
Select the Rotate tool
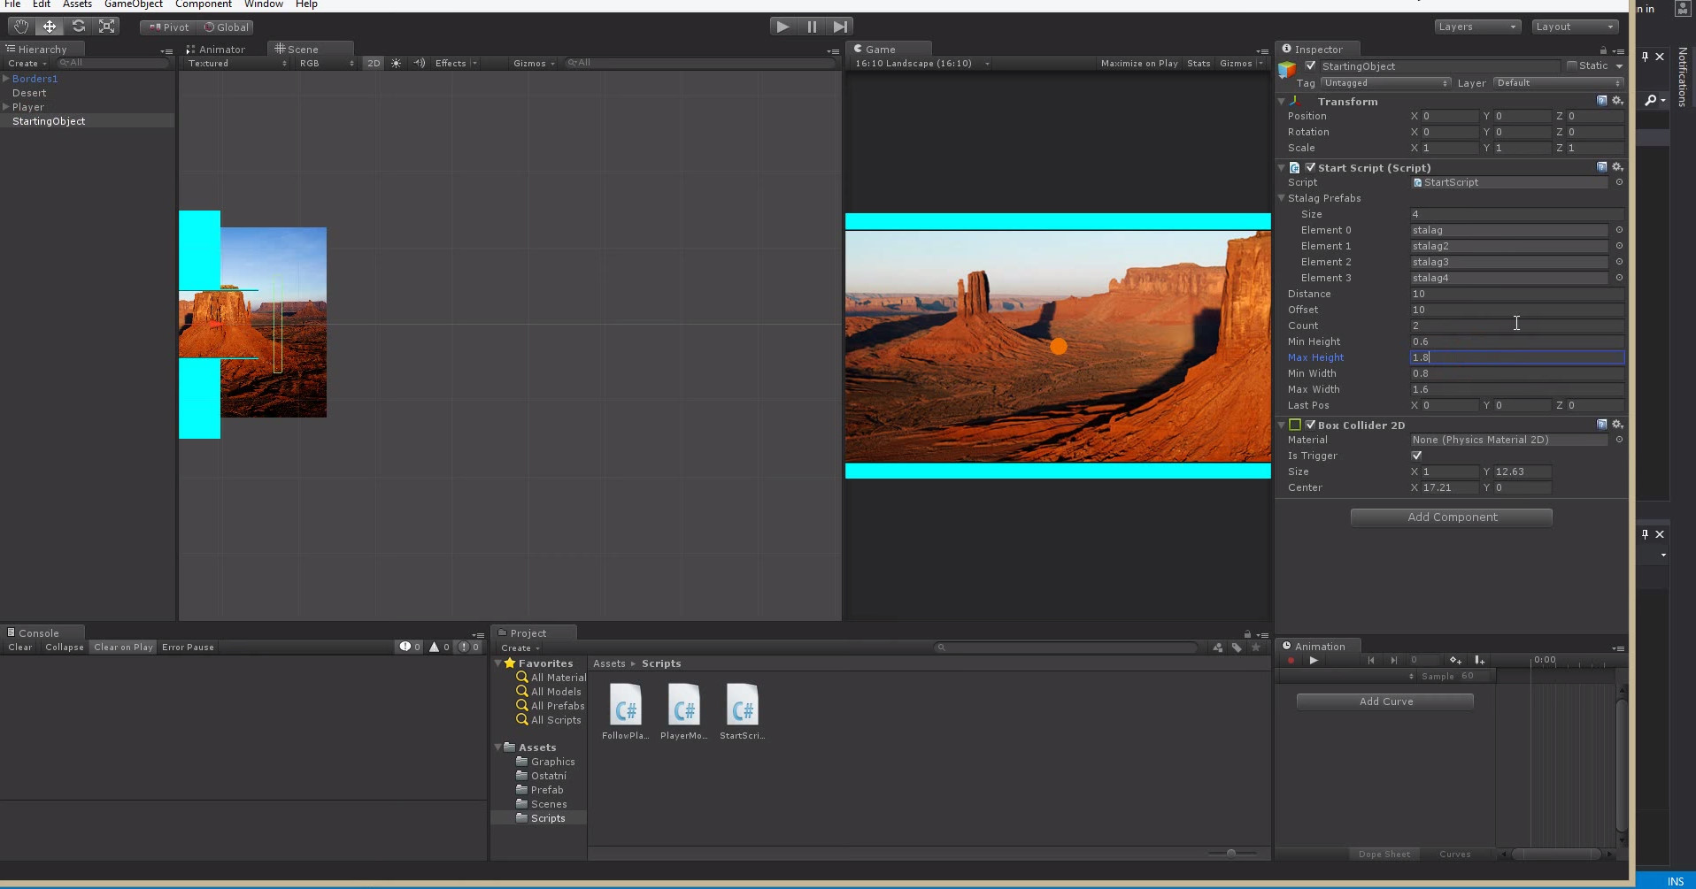click(78, 26)
